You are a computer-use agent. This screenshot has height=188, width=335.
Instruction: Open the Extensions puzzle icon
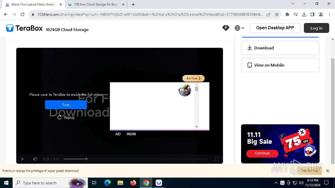pos(287,14)
